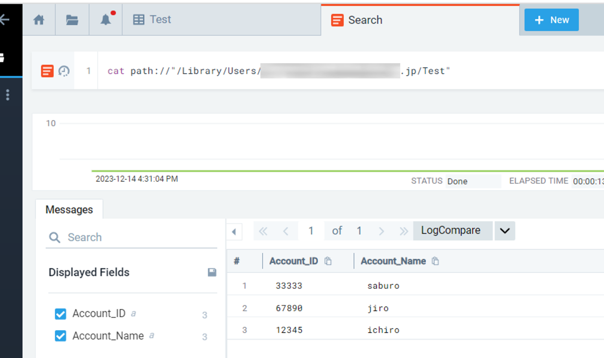604x358 pixels.
Task: View notifications via the bell icon
Action: 105,19
